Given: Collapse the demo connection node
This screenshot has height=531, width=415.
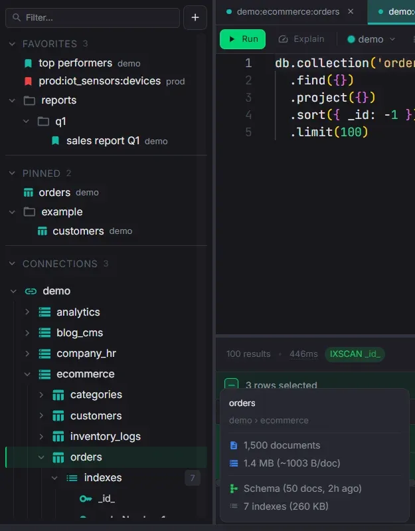Looking at the screenshot, I should point(13,291).
